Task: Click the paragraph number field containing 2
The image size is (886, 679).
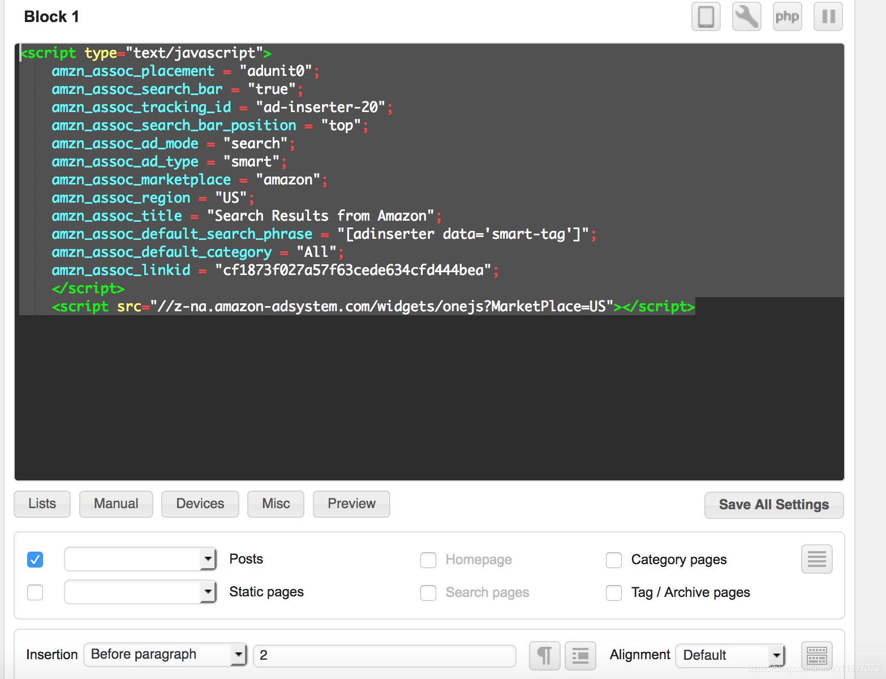Action: coord(385,655)
